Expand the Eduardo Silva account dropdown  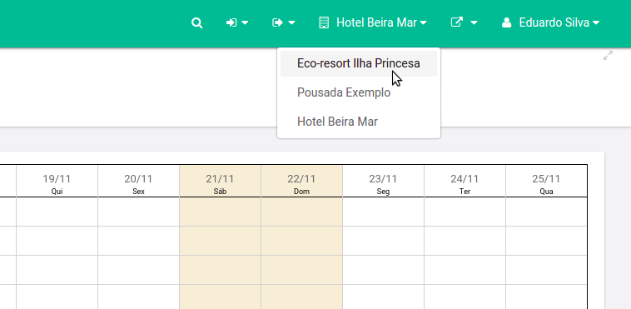(551, 23)
